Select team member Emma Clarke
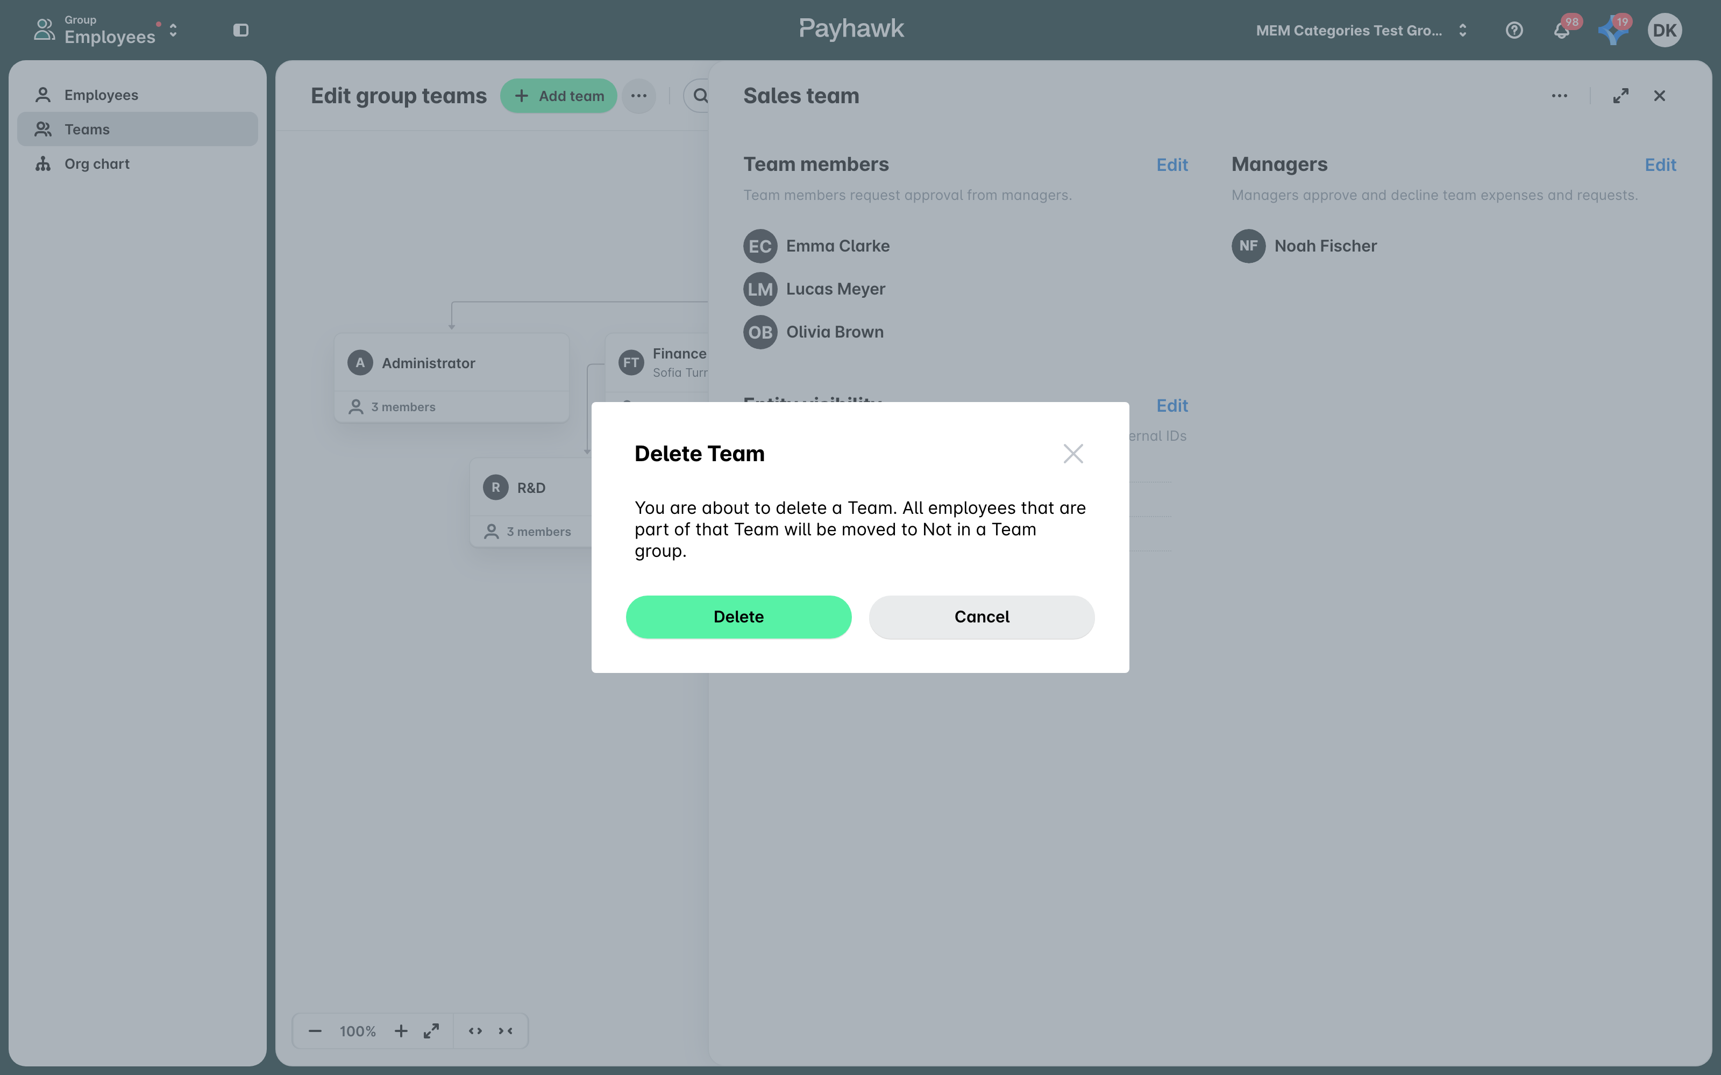 [x=816, y=246]
